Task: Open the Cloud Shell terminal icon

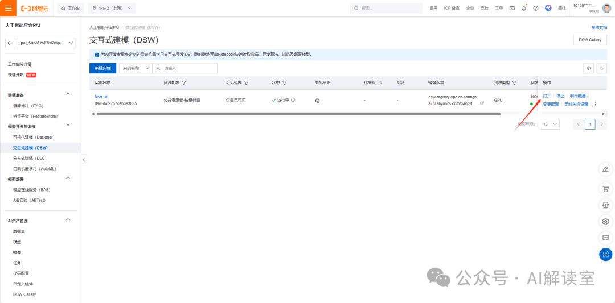Action: (512, 8)
